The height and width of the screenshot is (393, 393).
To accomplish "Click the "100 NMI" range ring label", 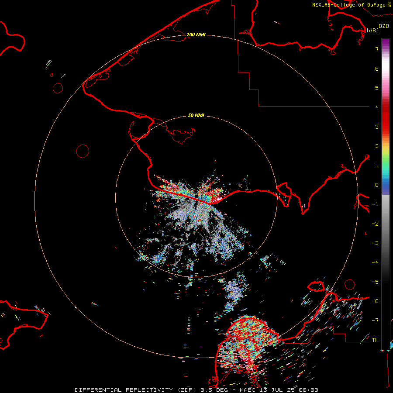I will coord(196,34).
